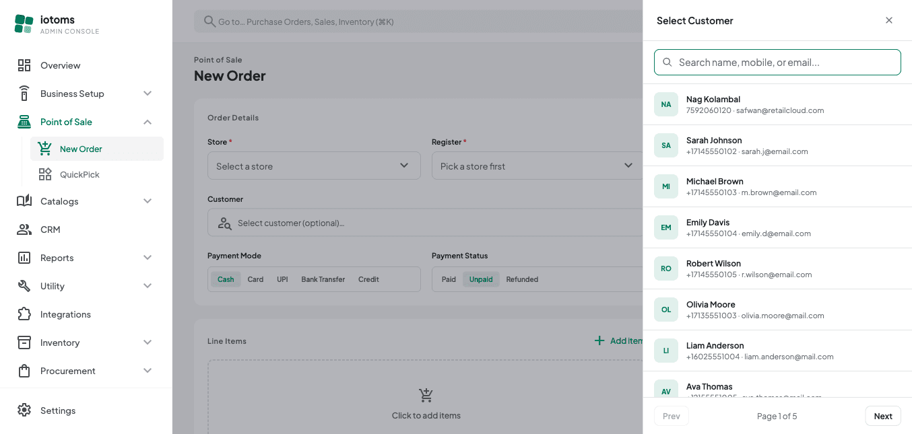The image size is (912, 434).
Task: Click the New Order cart icon
Action: click(x=45, y=149)
